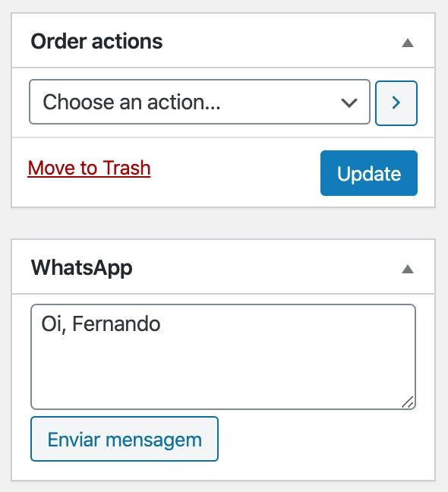The height and width of the screenshot is (492, 448).
Task: Click the WhatsApp header bar middle
Action: pos(223,267)
